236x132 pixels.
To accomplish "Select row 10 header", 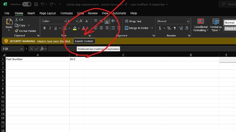I will click(x=3, y=97).
